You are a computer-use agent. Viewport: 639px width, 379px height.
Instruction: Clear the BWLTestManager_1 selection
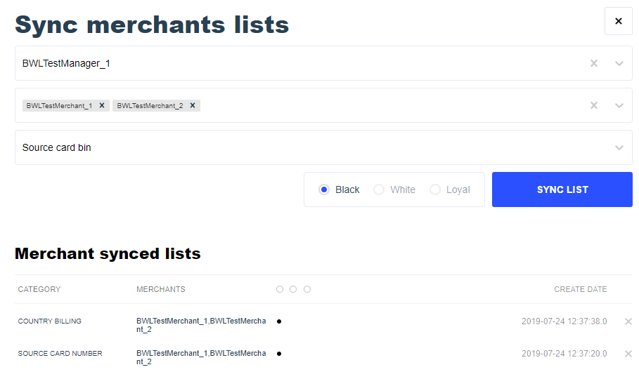click(x=594, y=63)
